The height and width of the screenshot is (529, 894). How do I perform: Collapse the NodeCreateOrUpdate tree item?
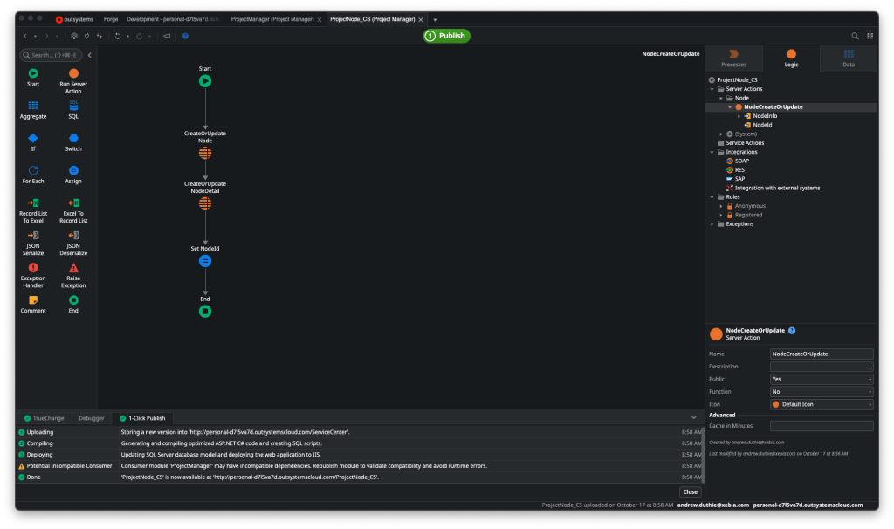pos(730,107)
